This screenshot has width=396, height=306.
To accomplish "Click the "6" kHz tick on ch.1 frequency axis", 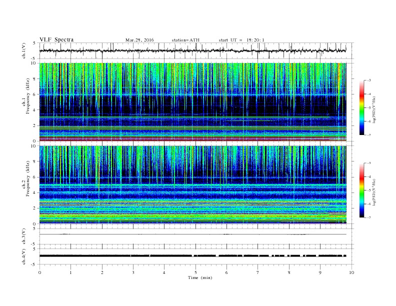I will (34, 94).
